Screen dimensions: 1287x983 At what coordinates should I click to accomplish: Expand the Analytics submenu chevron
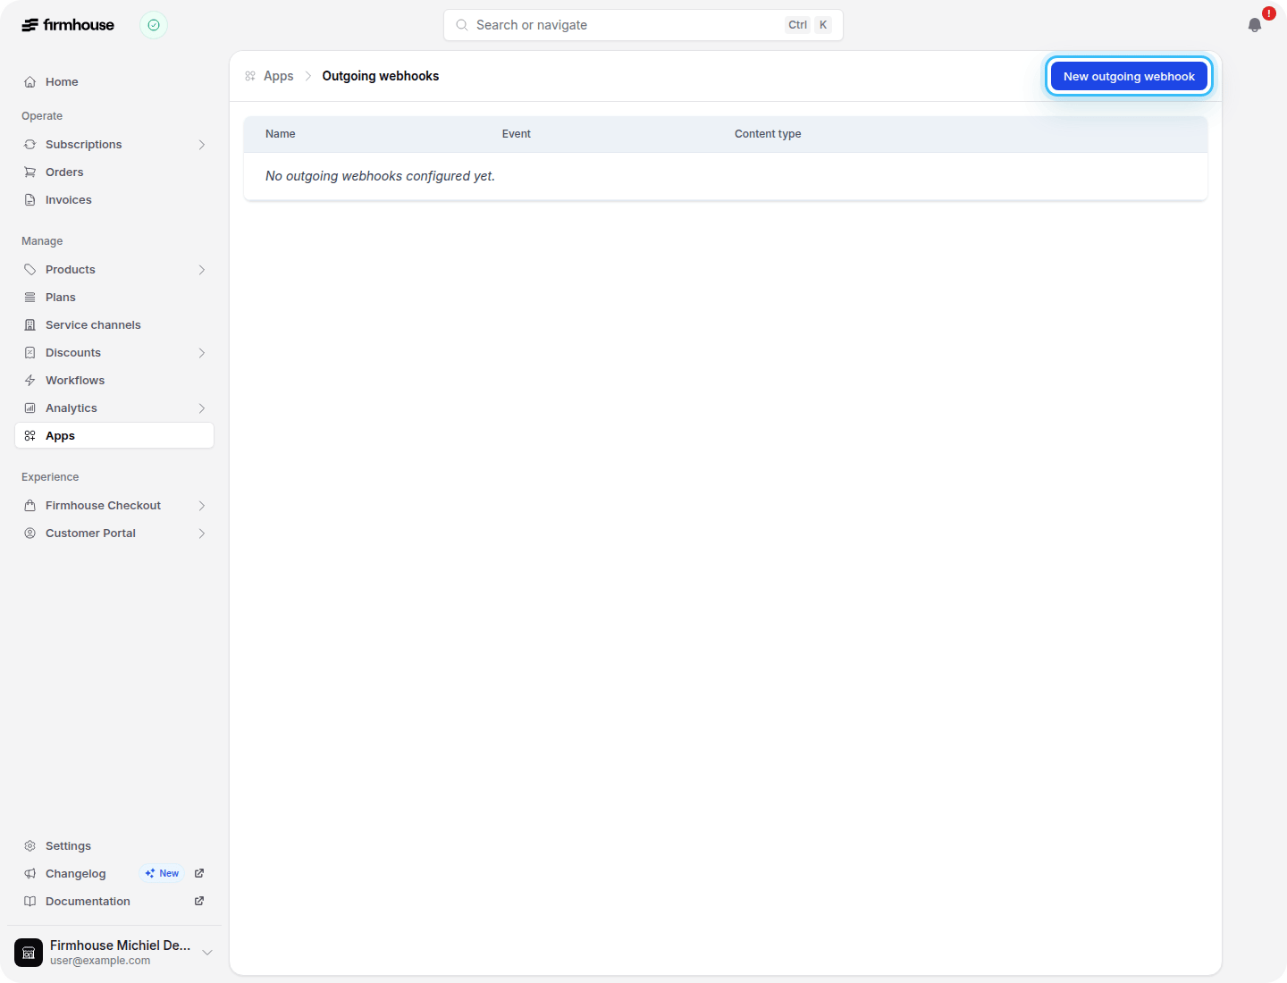click(x=202, y=407)
